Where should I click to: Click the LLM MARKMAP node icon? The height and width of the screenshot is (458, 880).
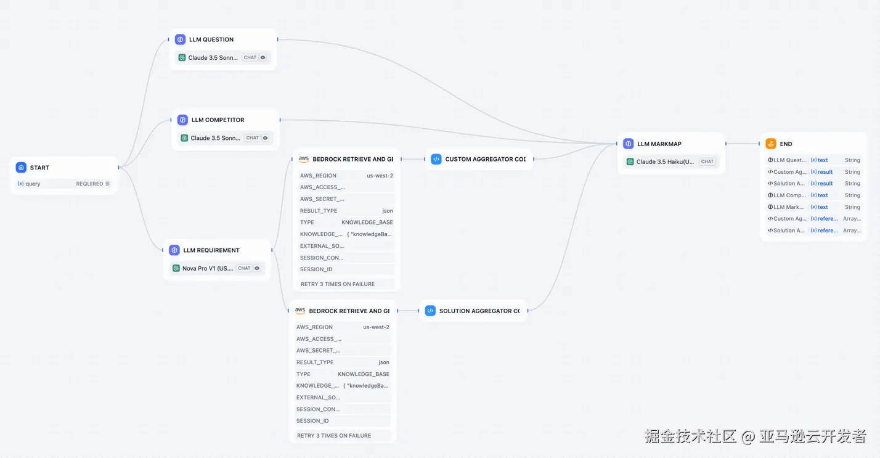point(629,144)
